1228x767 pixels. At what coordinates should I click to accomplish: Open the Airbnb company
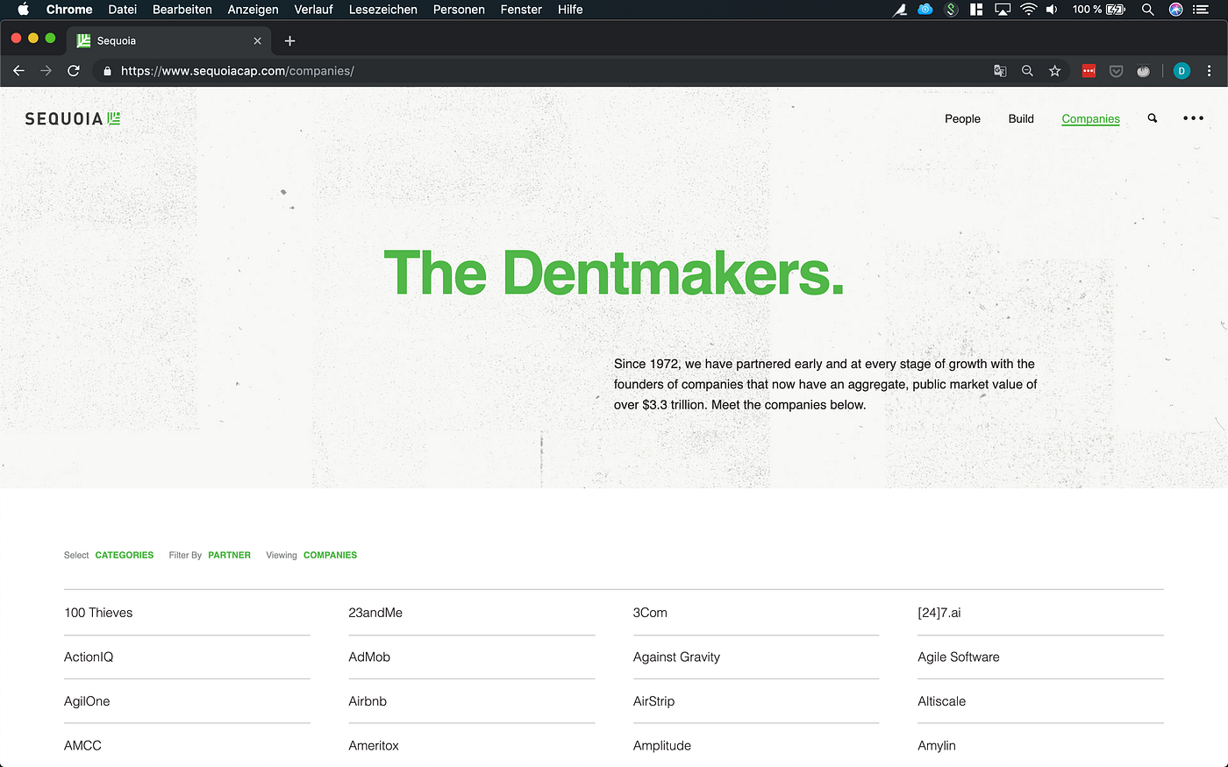pos(368,701)
